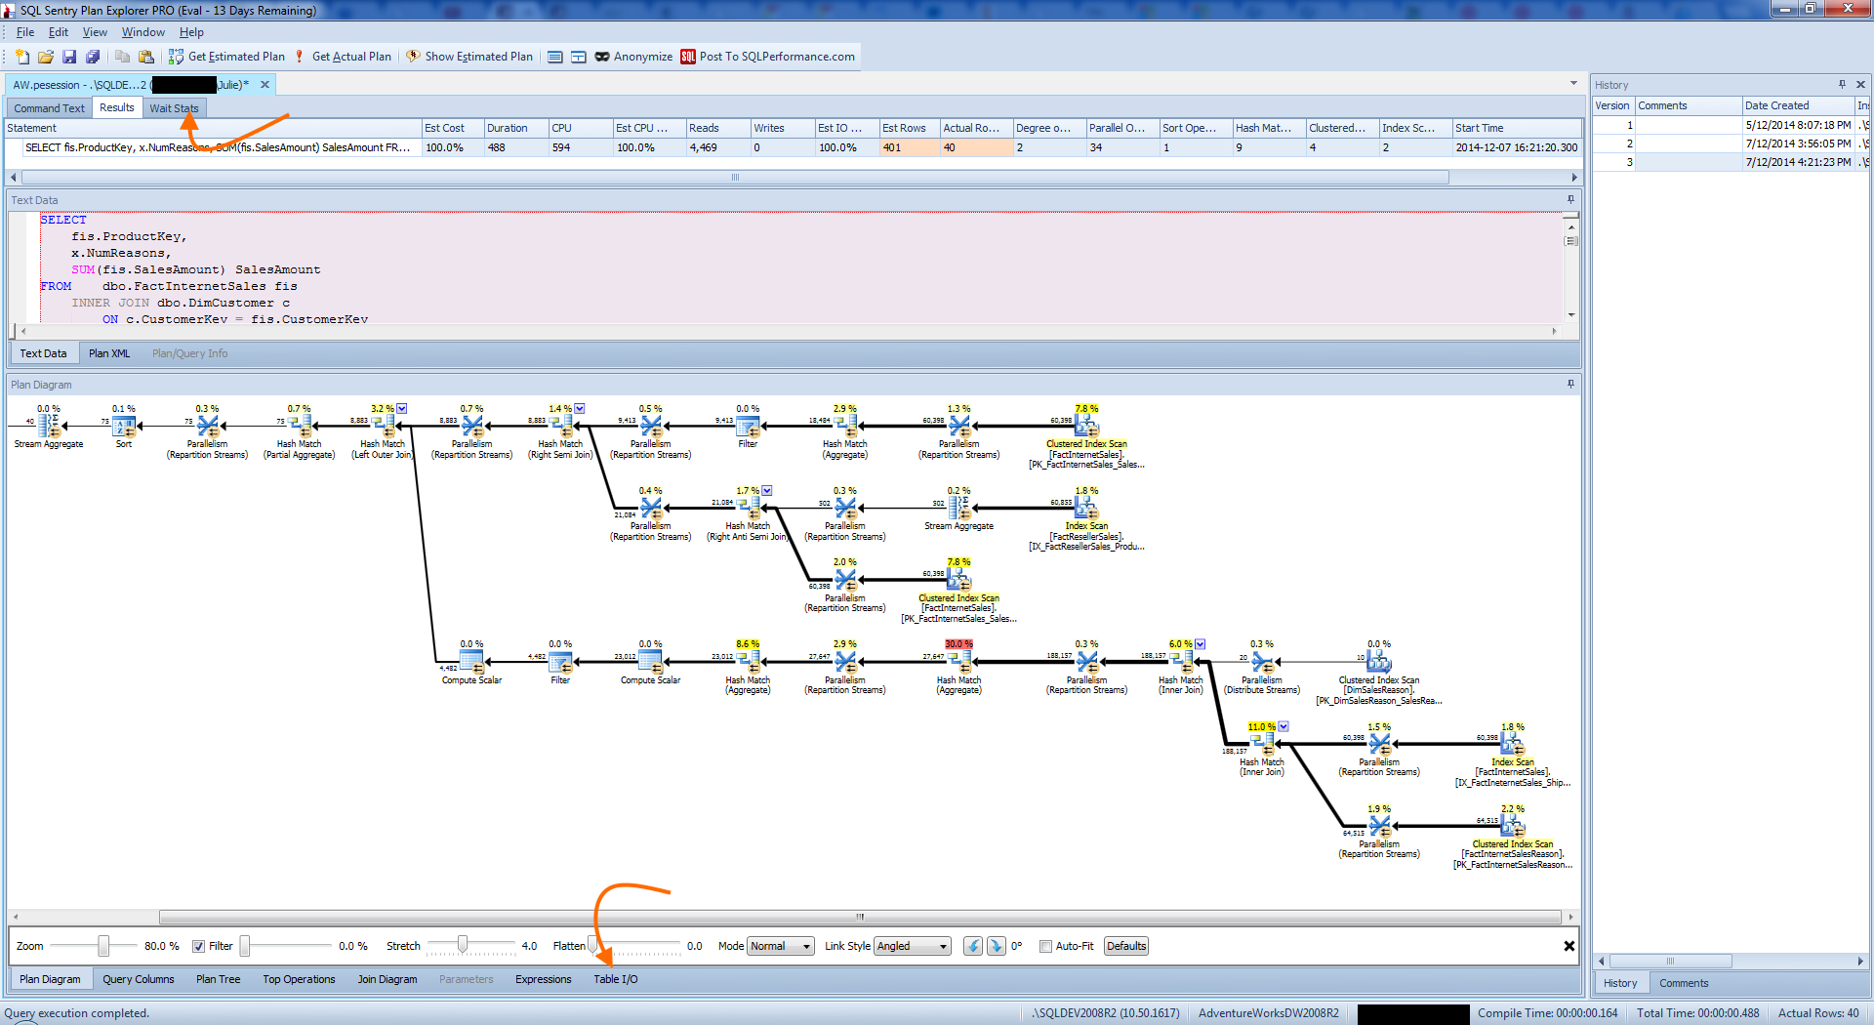This screenshot has height=1025, width=1874.
Task: Close the AW.pesession document tab
Action: [265, 85]
